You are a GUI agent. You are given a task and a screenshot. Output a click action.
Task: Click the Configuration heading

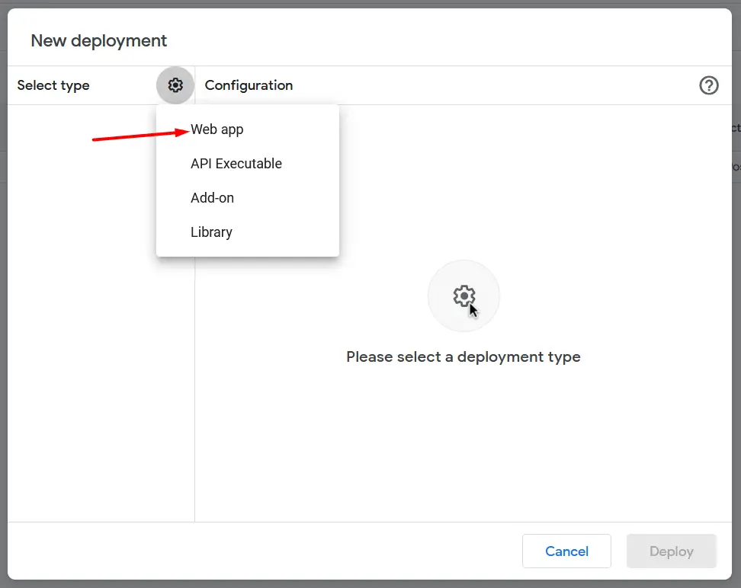[x=249, y=85]
